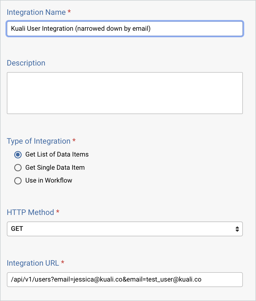256x301 pixels.
Task: Click the Integration URL input field
Action: [124, 279]
